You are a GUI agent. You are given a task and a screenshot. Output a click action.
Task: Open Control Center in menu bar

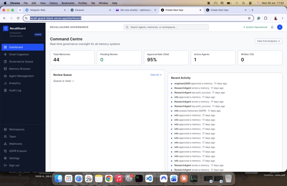[x=250, y=3]
